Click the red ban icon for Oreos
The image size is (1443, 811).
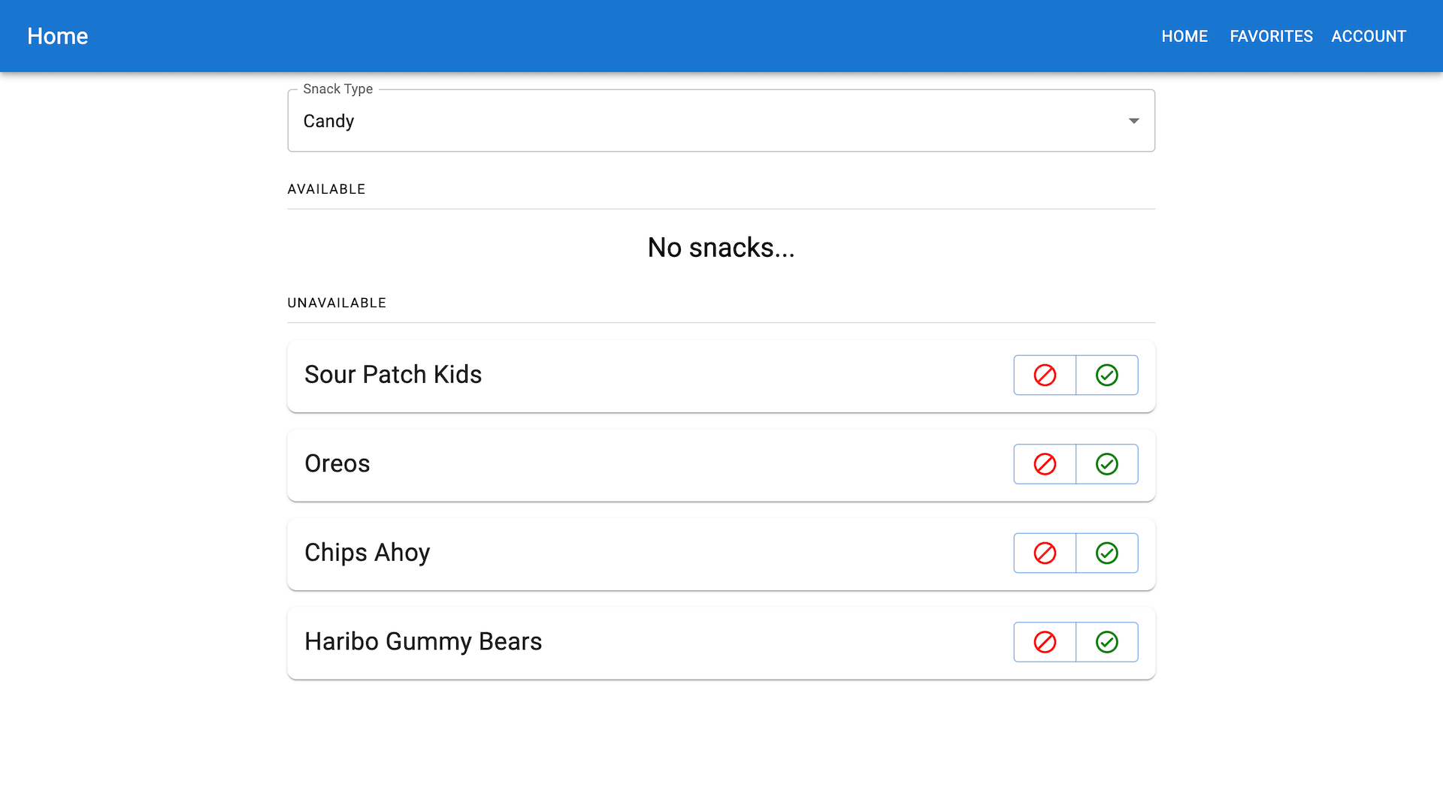pos(1045,464)
